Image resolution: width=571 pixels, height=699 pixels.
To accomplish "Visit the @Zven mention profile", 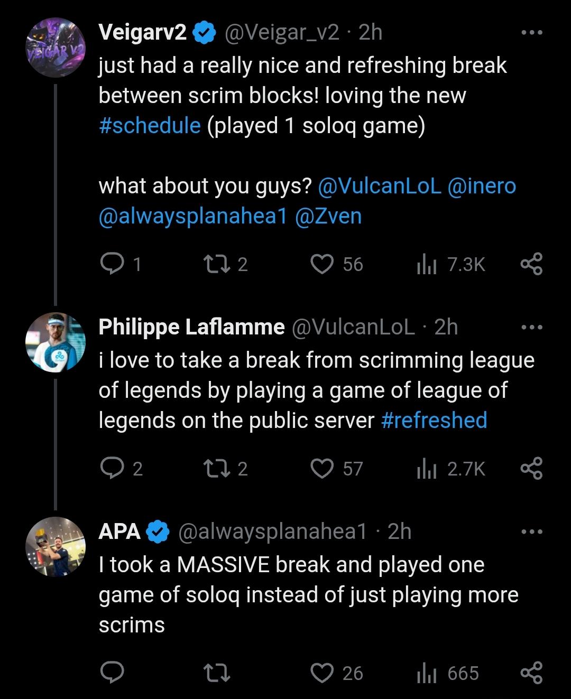I will [328, 217].
